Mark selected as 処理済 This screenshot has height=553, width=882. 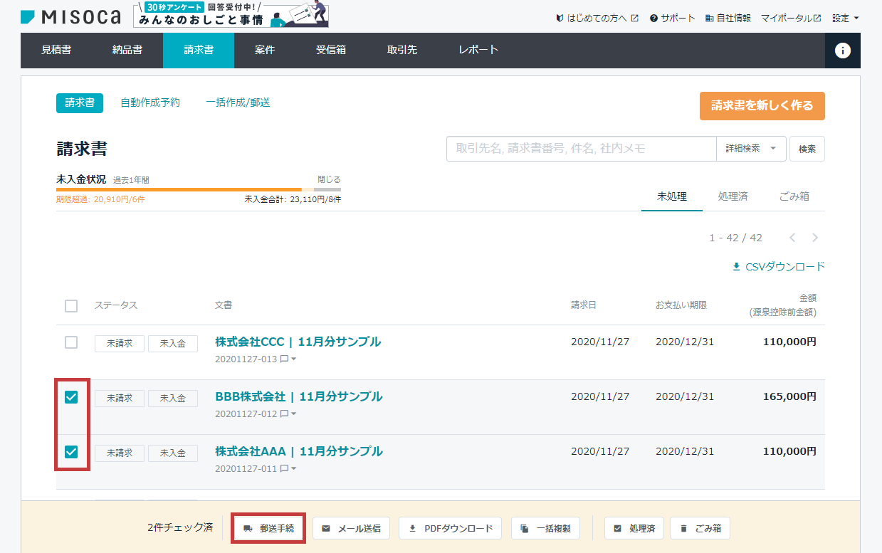pos(634,528)
